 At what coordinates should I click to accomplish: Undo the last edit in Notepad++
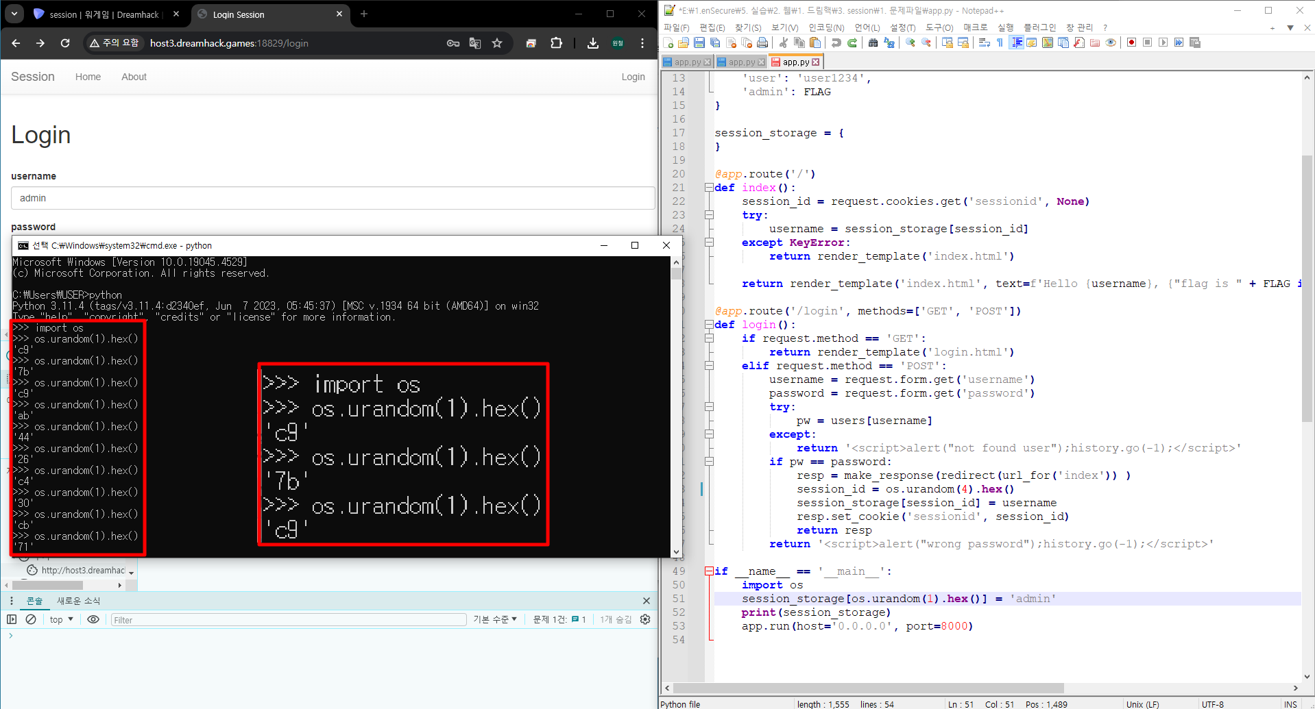(x=836, y=42)
